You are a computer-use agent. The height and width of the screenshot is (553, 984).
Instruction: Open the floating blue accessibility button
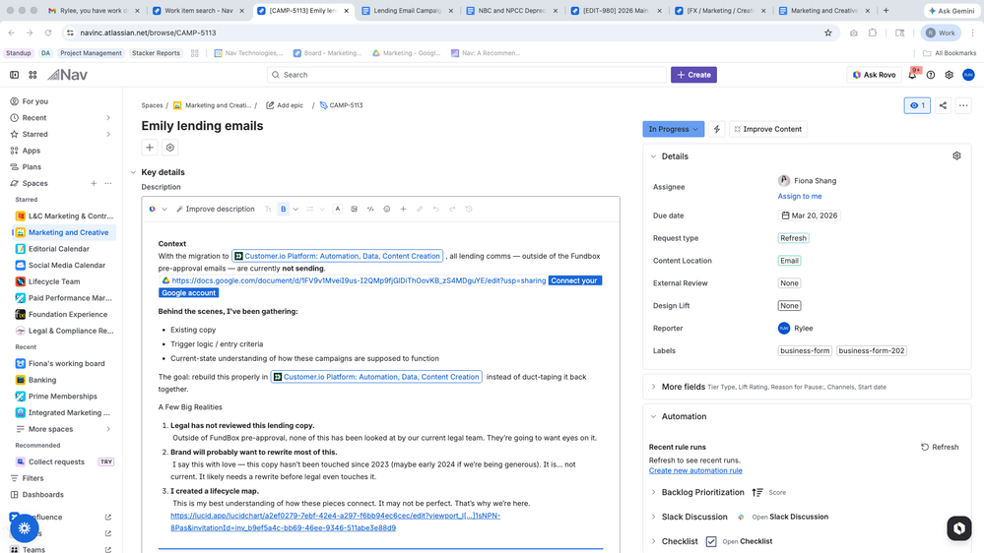[x=25, y=528]
